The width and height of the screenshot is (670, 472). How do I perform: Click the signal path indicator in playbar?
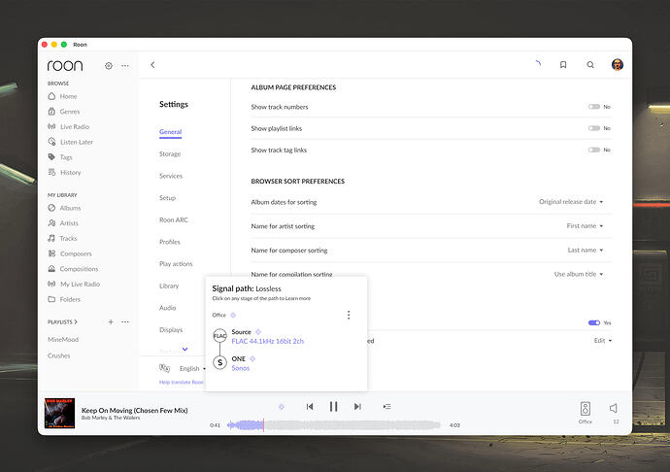(282, 407)
